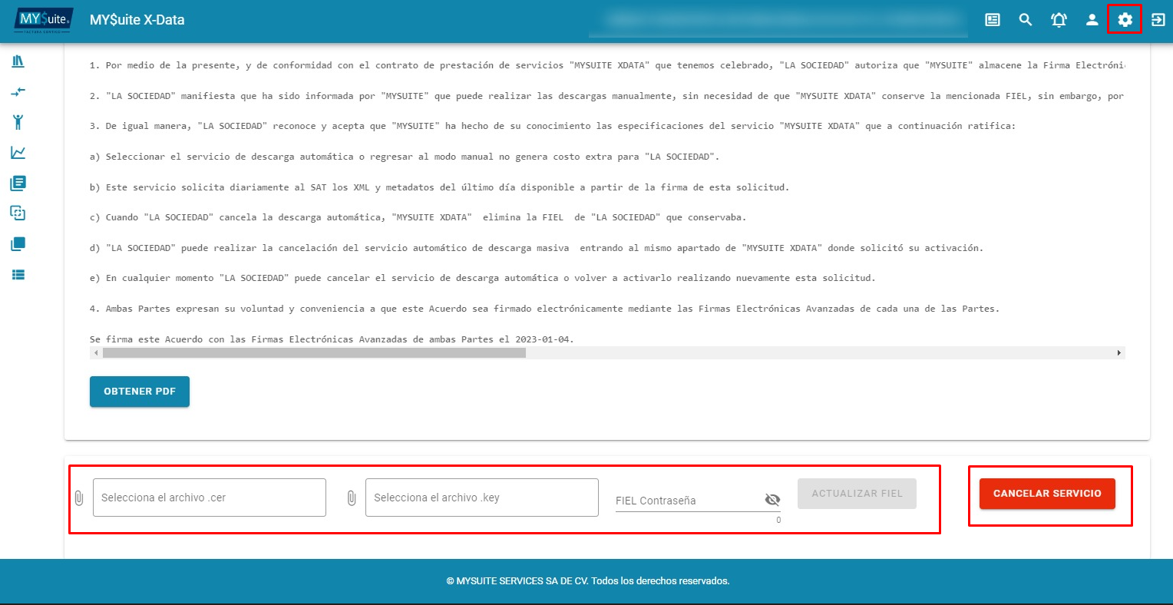Click the scrollbar left arrow
Image resolution: width=1173 pixels, height=605 pixels.
(96, 353)
